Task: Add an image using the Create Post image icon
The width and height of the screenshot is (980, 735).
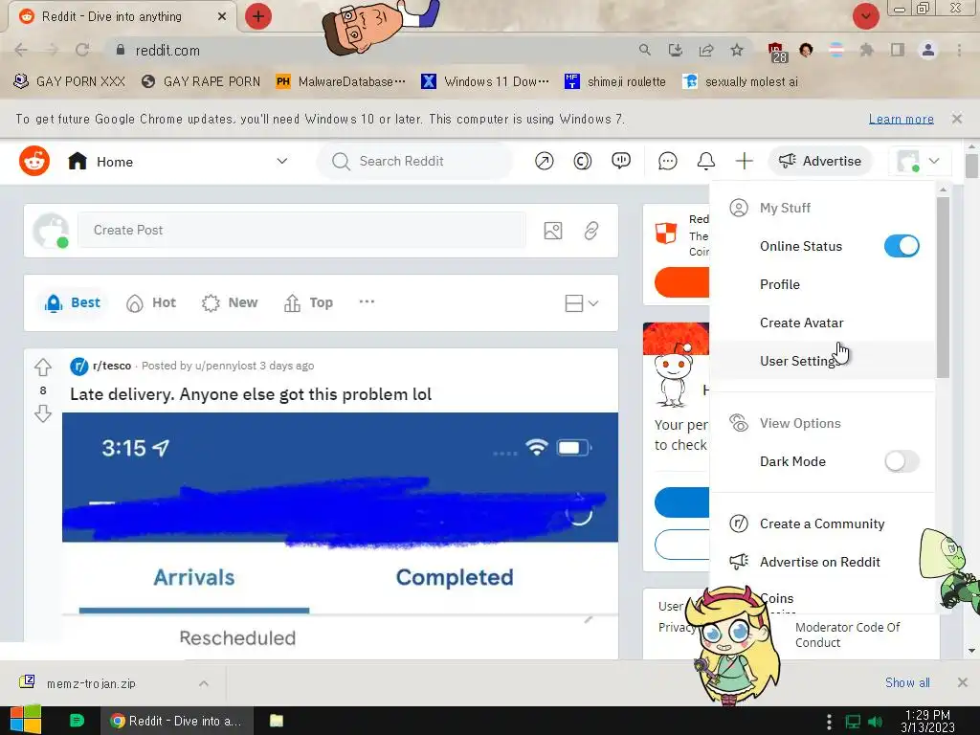Action: pos(553,231)
